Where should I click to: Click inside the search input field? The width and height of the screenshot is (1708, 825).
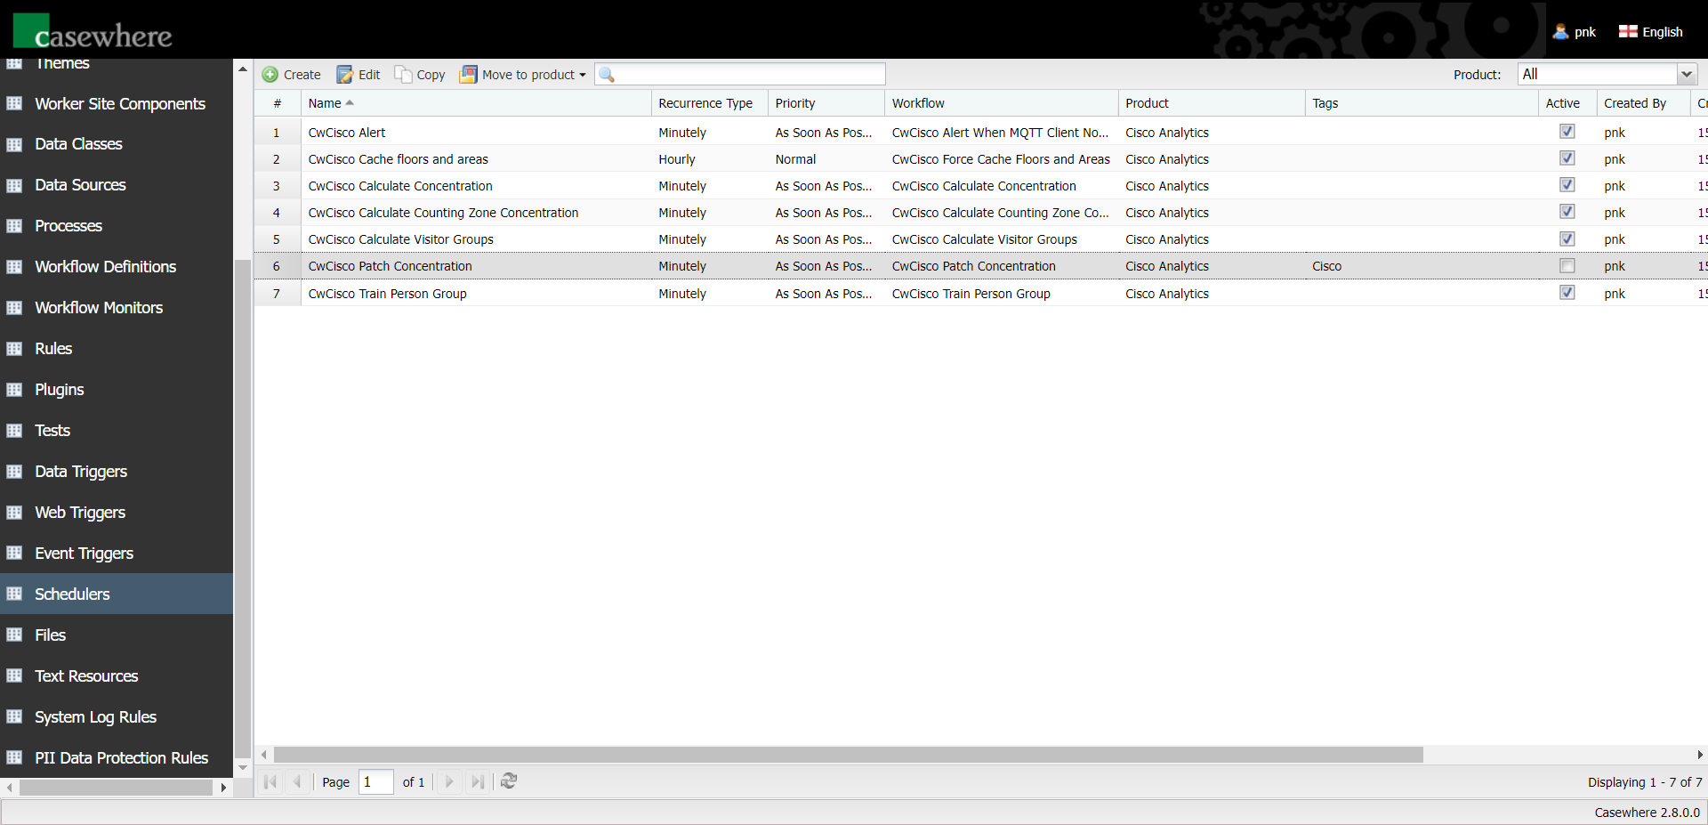(x=740, y=74)
